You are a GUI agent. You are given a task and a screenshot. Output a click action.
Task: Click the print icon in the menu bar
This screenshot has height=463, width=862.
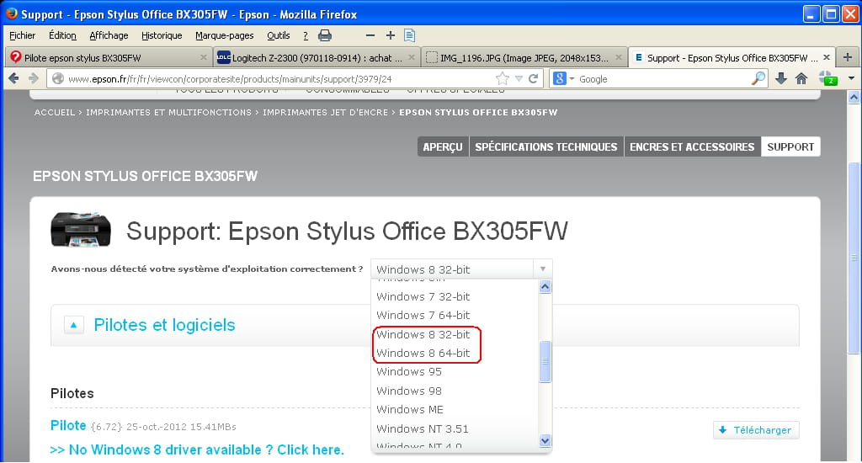pyautogui.click(x=325, y=35)
